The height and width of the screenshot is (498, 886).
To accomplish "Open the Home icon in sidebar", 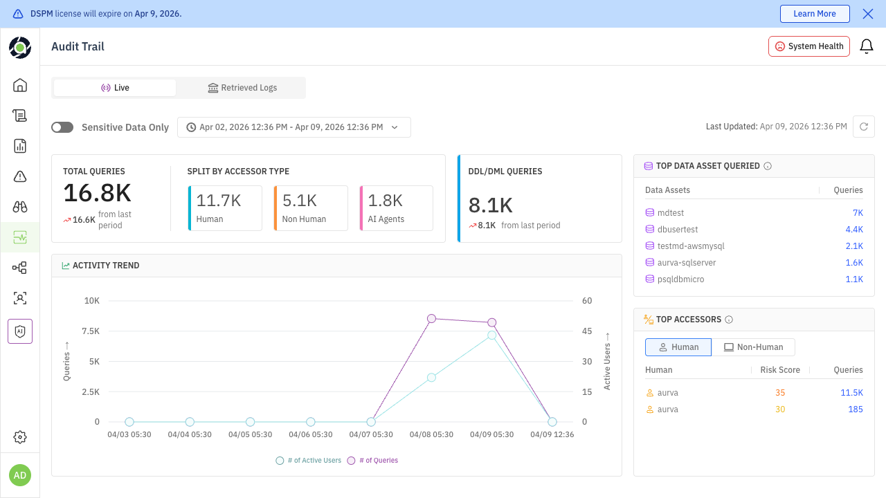I will pyautogui.click(x=20, y=85).
